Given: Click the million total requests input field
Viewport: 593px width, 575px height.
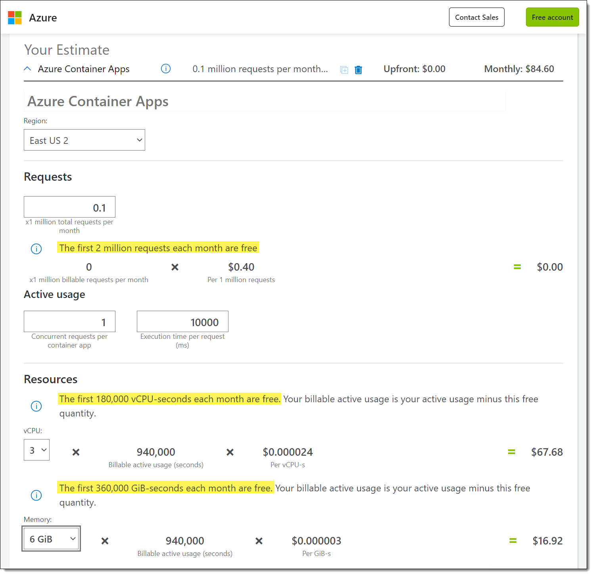Looking at the screenshot, I should (x=69, y=207).
